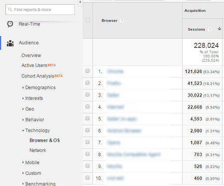Screen dimensions: 224x186
Task: Open the Real-Time reports menu
Action: pyautogui.click(x=29, y=24)
